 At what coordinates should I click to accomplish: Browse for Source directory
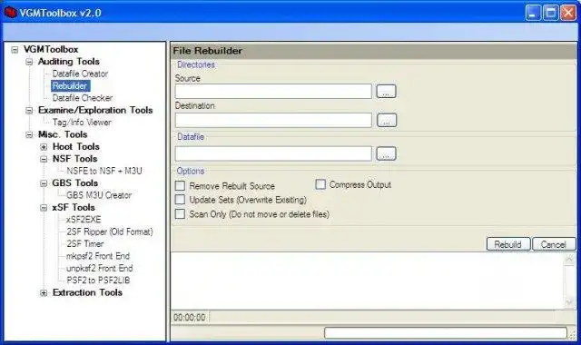386,91
